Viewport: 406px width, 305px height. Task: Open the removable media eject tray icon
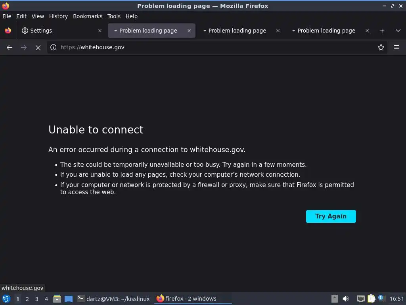tap(335, 299)
